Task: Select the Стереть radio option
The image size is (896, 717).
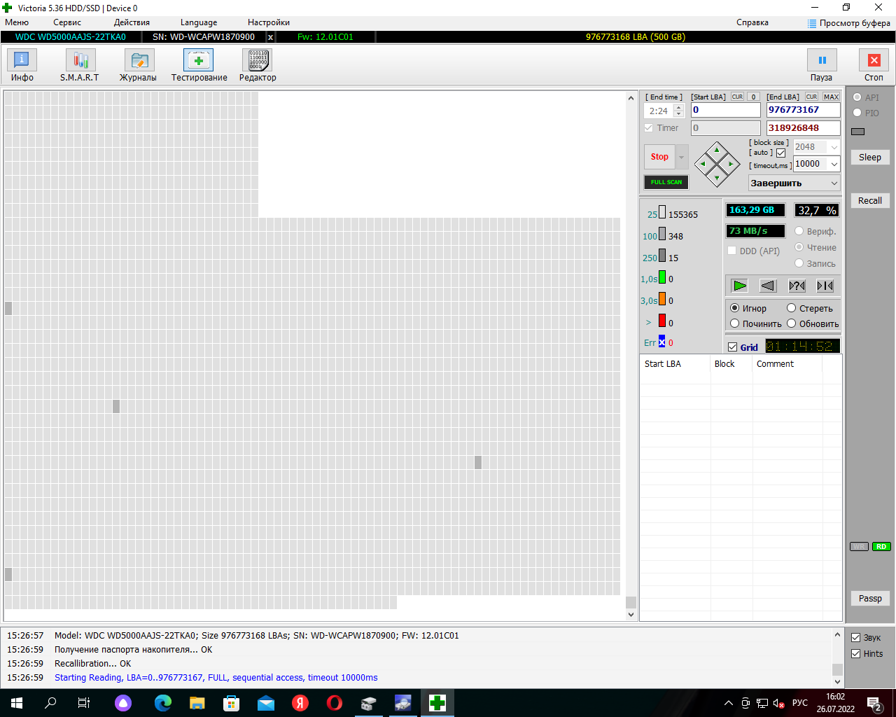Action: (792, 308)
